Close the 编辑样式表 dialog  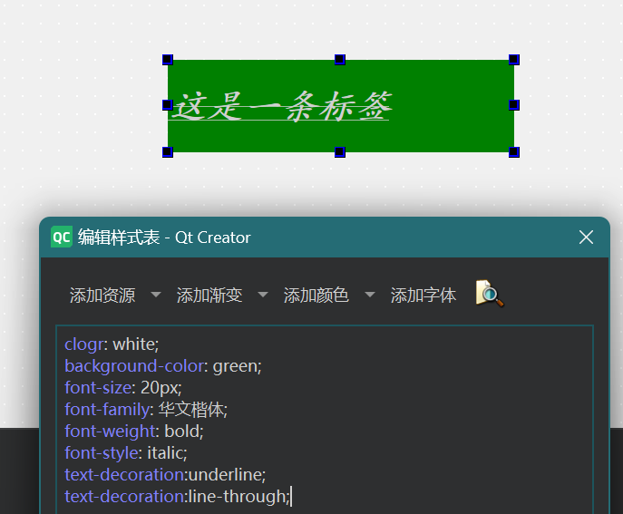(x=586, y=238)
